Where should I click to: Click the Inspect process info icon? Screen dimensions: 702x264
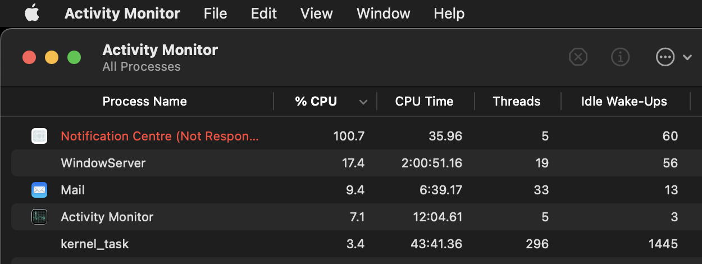tap(620, 57)
